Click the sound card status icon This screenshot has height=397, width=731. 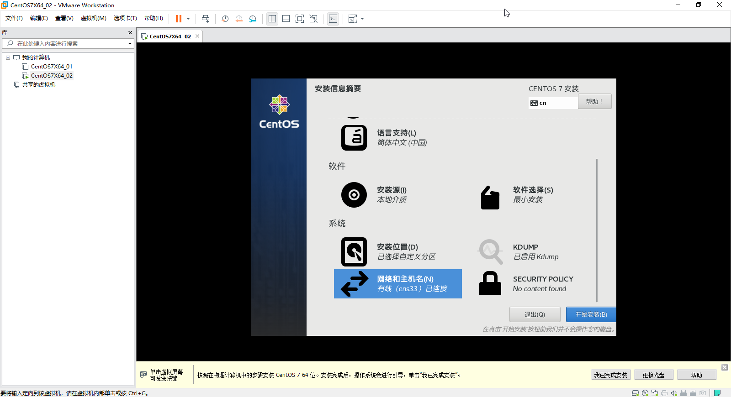[x=674, y=393]
